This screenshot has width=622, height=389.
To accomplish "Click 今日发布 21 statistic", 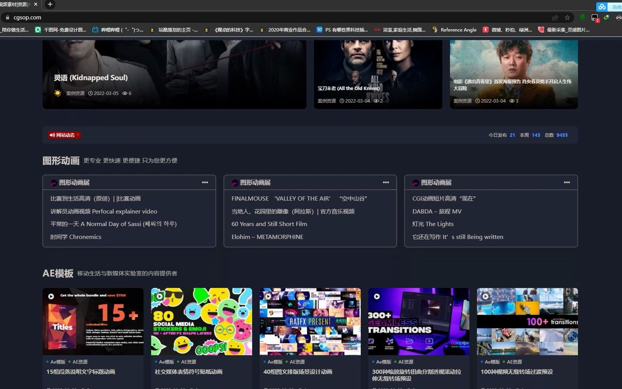I will [x=502, y=135].
